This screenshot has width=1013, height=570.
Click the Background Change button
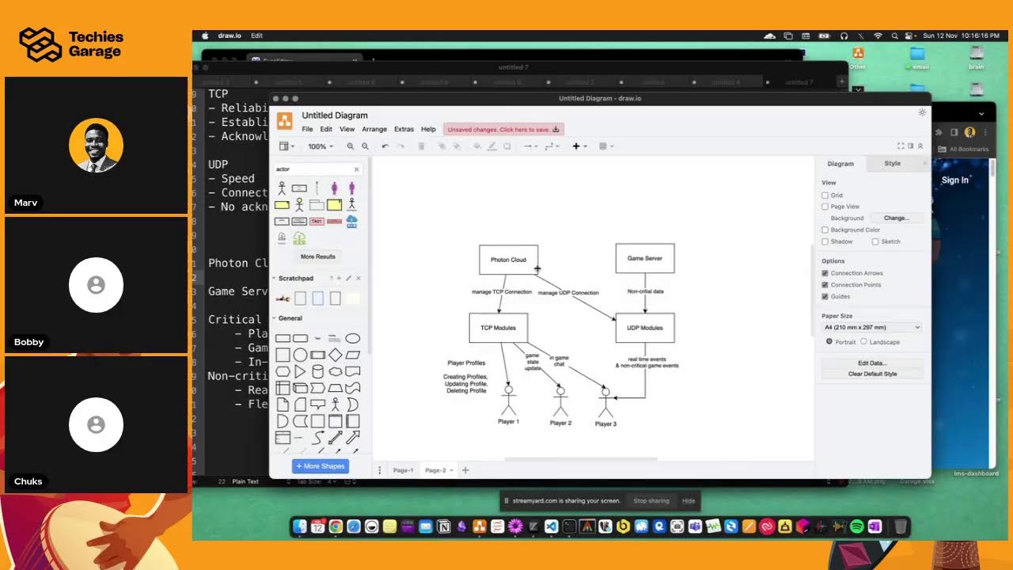[x=897, y=218]
